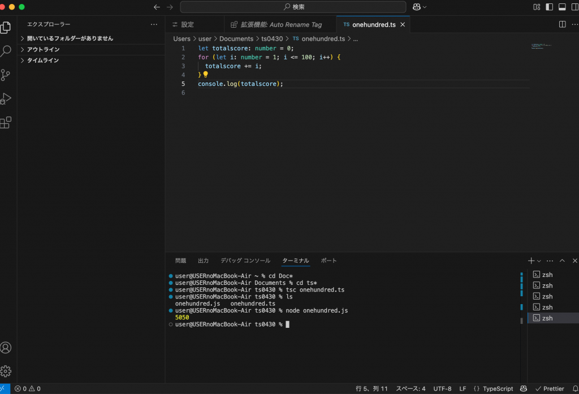Toggle the secondary sidebar visibility
Screen dimensions: 579x394
click(574, 7)
